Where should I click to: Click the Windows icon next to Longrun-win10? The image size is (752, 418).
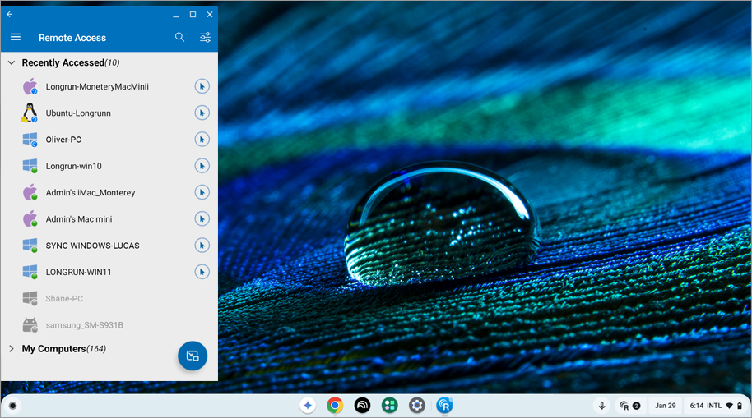[30, 166]
